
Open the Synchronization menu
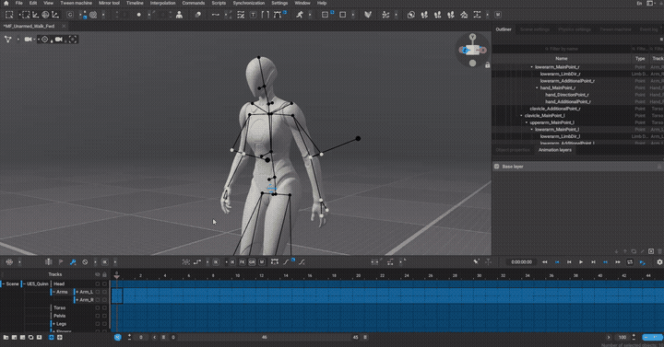click(x=249, y=3)
